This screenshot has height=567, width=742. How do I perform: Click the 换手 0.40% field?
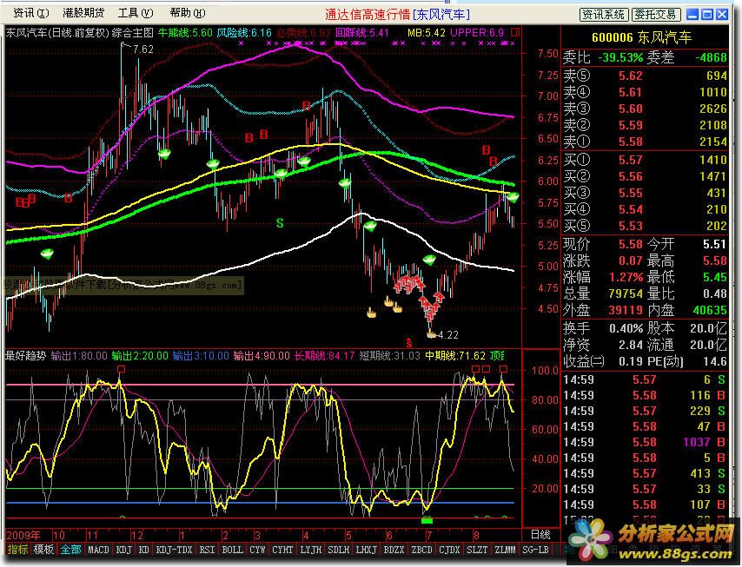coord(603,328)
